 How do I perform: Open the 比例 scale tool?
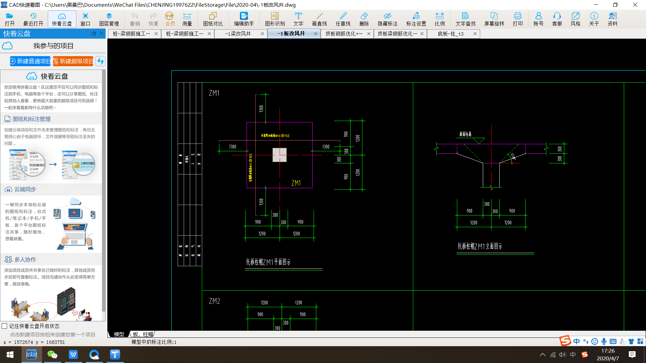point(440,19)
